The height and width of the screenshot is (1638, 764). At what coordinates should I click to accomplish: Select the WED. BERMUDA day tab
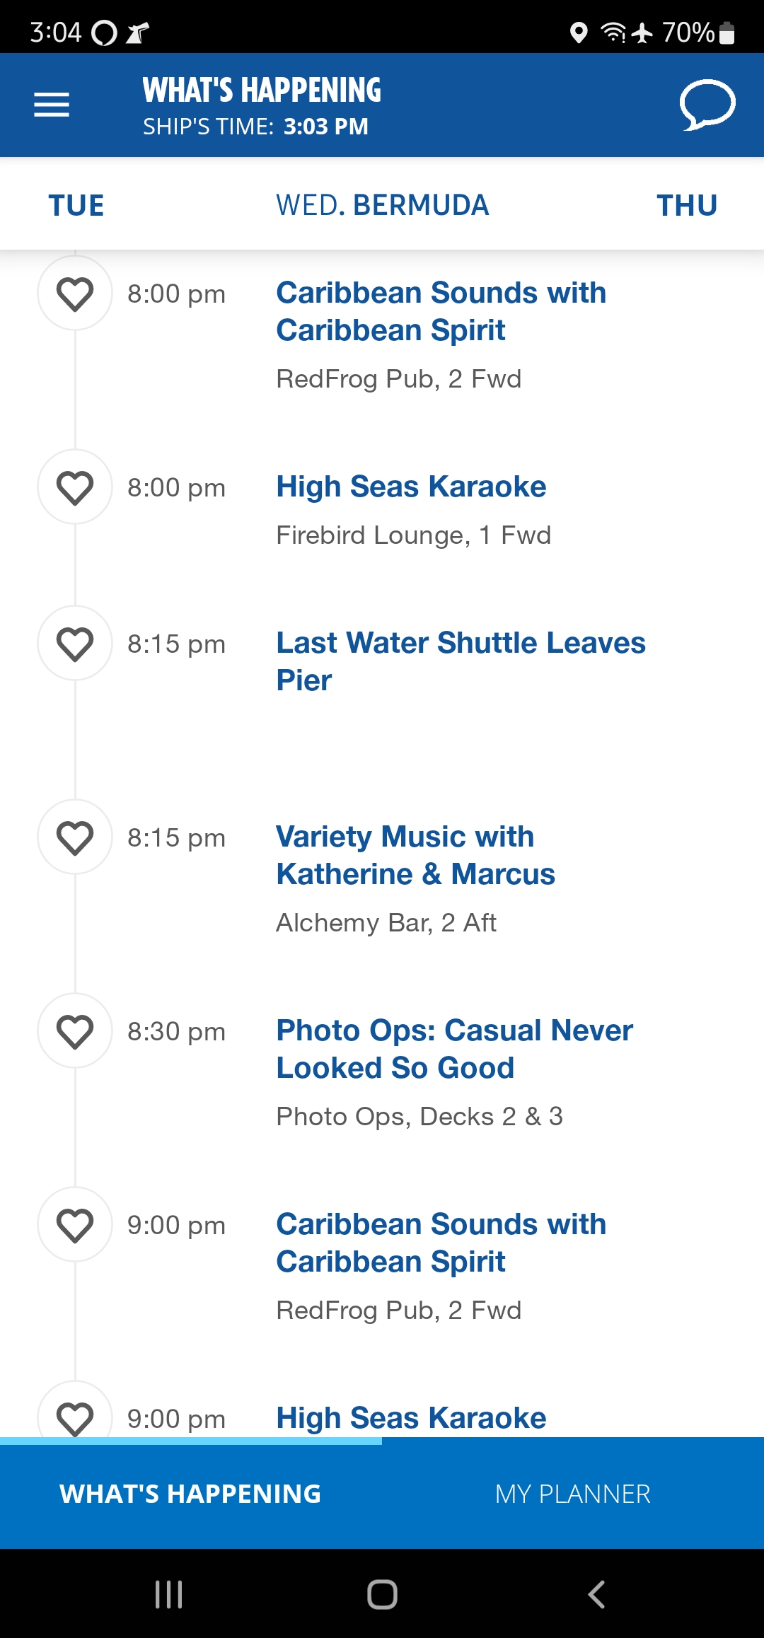(x=382, y=206)
